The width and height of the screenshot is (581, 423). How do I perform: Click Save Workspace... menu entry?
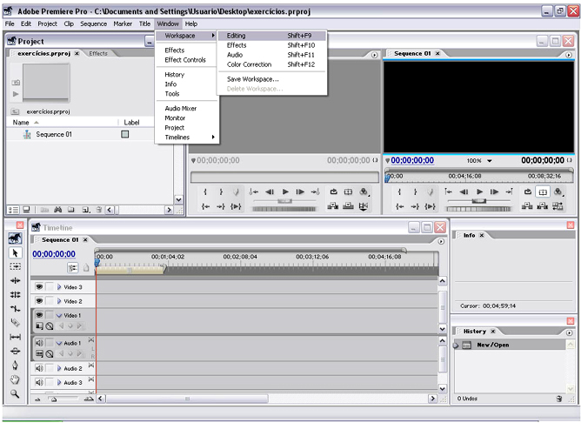252,79
